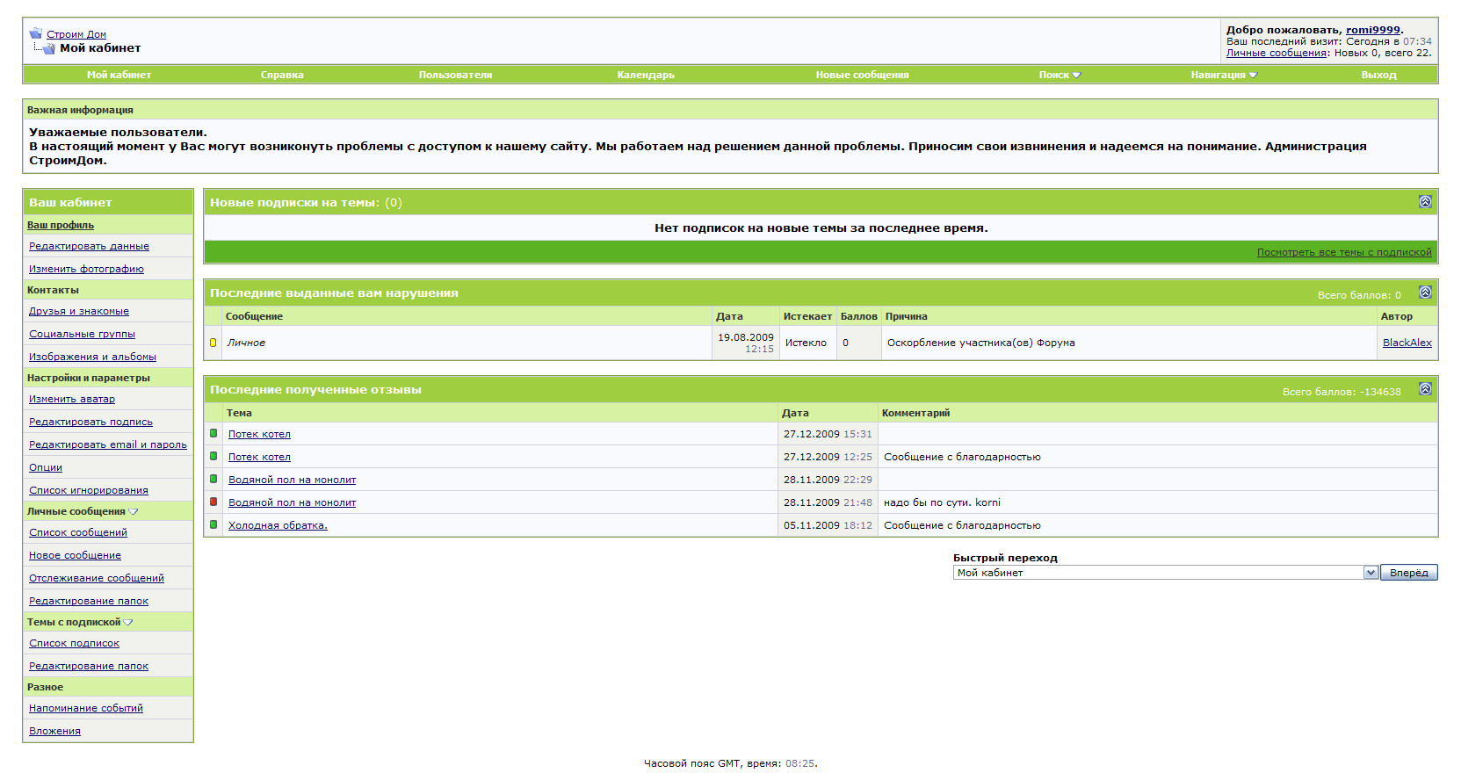
Task: Collapse the received reputation panel
Action: pos(1425,389)
